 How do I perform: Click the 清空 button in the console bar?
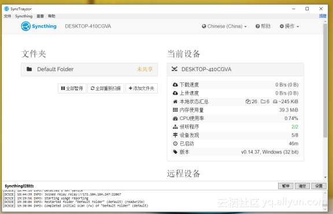tap(302, 186)
